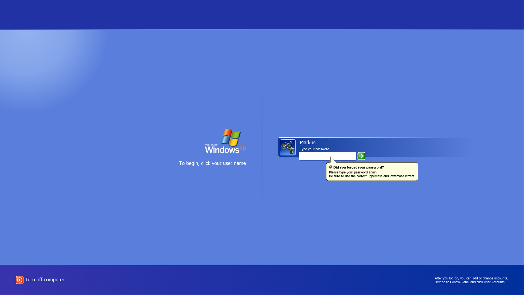The height and width of the screenshot is (295, 524).
Task: Click the red error X icon in balloon
Action: (x=331, y=167)
